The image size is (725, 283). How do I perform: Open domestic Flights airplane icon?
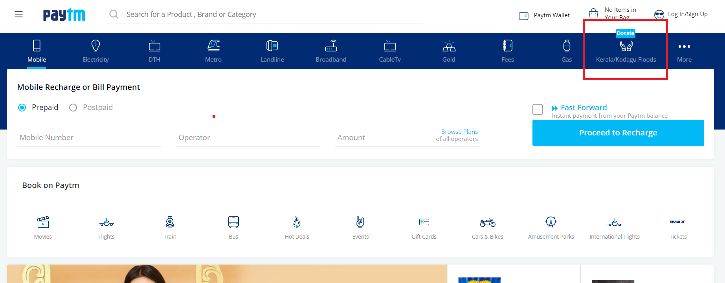coord(106,223)
